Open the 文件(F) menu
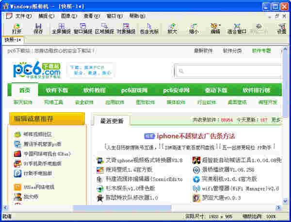291x222 pixels. (x=23, y=16)
